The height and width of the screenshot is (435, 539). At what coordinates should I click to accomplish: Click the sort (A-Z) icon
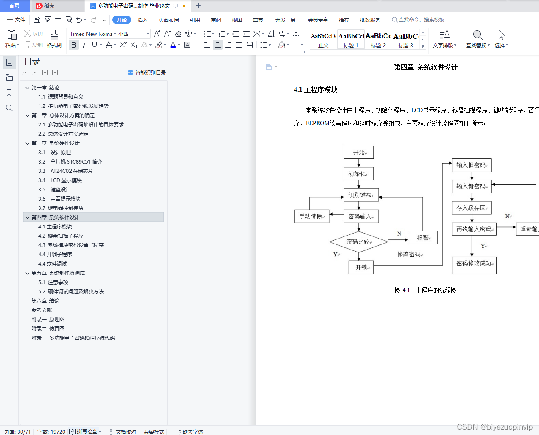(271, 34)
